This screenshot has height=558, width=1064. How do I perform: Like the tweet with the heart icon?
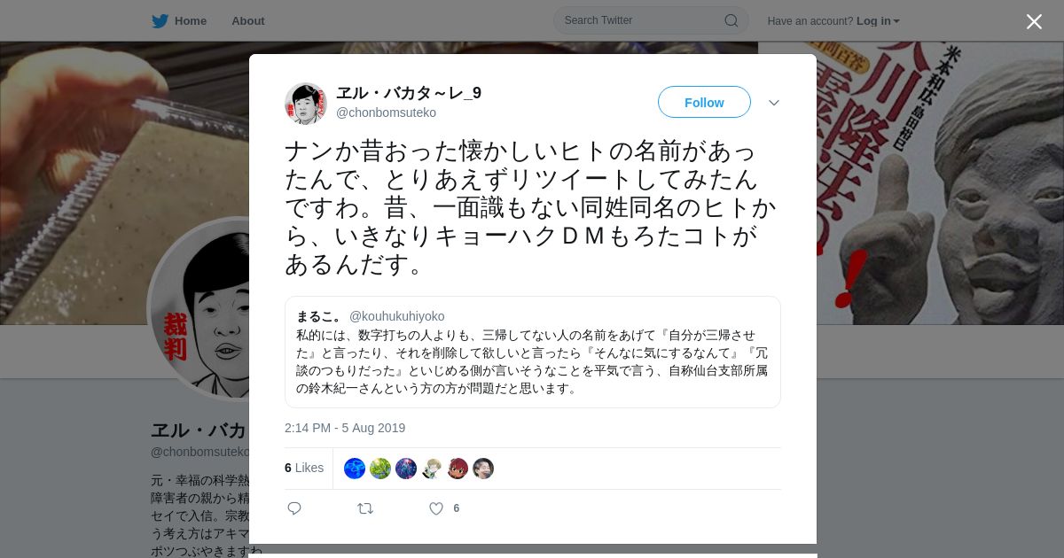tap(436, 508)
